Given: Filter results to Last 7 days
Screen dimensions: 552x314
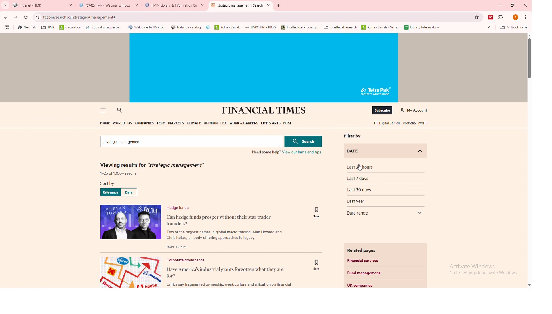Looking at the screenshot, I should (358, 179).
